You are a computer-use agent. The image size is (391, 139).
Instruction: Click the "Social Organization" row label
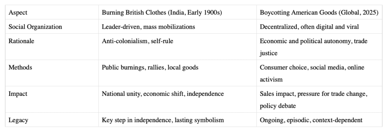52,27
